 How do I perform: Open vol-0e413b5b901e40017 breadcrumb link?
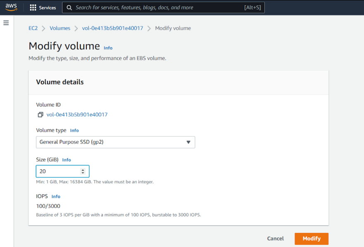113,28
